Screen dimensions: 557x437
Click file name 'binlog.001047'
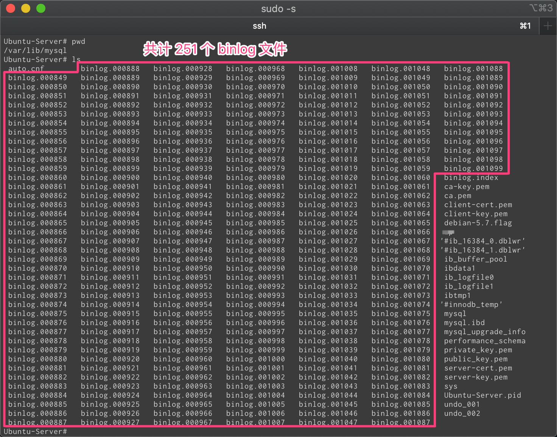coord(328,423)
